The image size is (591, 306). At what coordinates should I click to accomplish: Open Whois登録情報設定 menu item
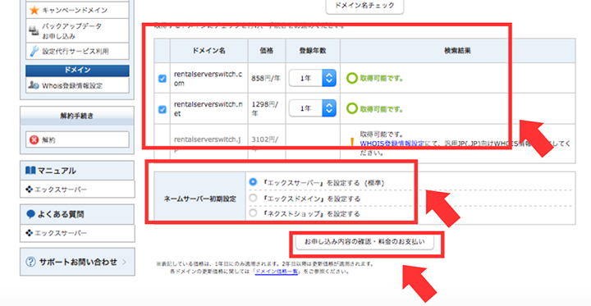point(77,85)
